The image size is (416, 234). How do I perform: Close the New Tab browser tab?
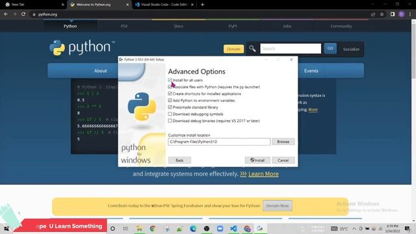[62, 5]
